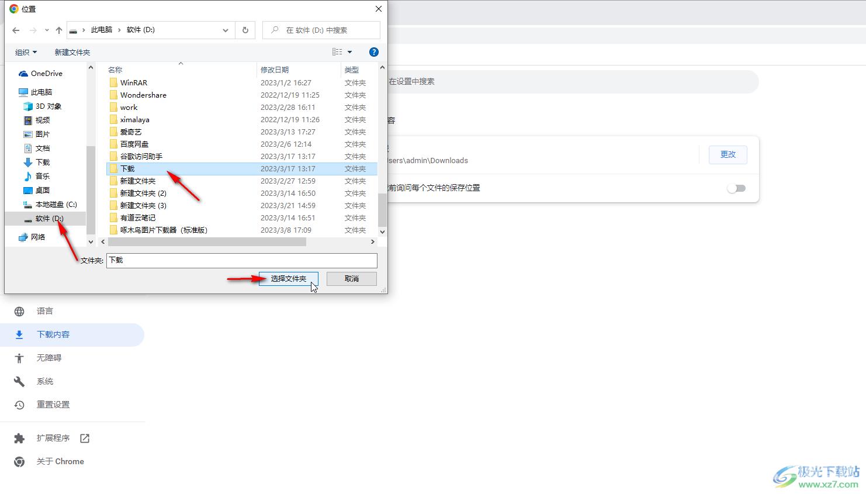Screen dimensions: 866x494
Task: Open 3D 对象 in the navigation pane
Action: pos(42,106)
